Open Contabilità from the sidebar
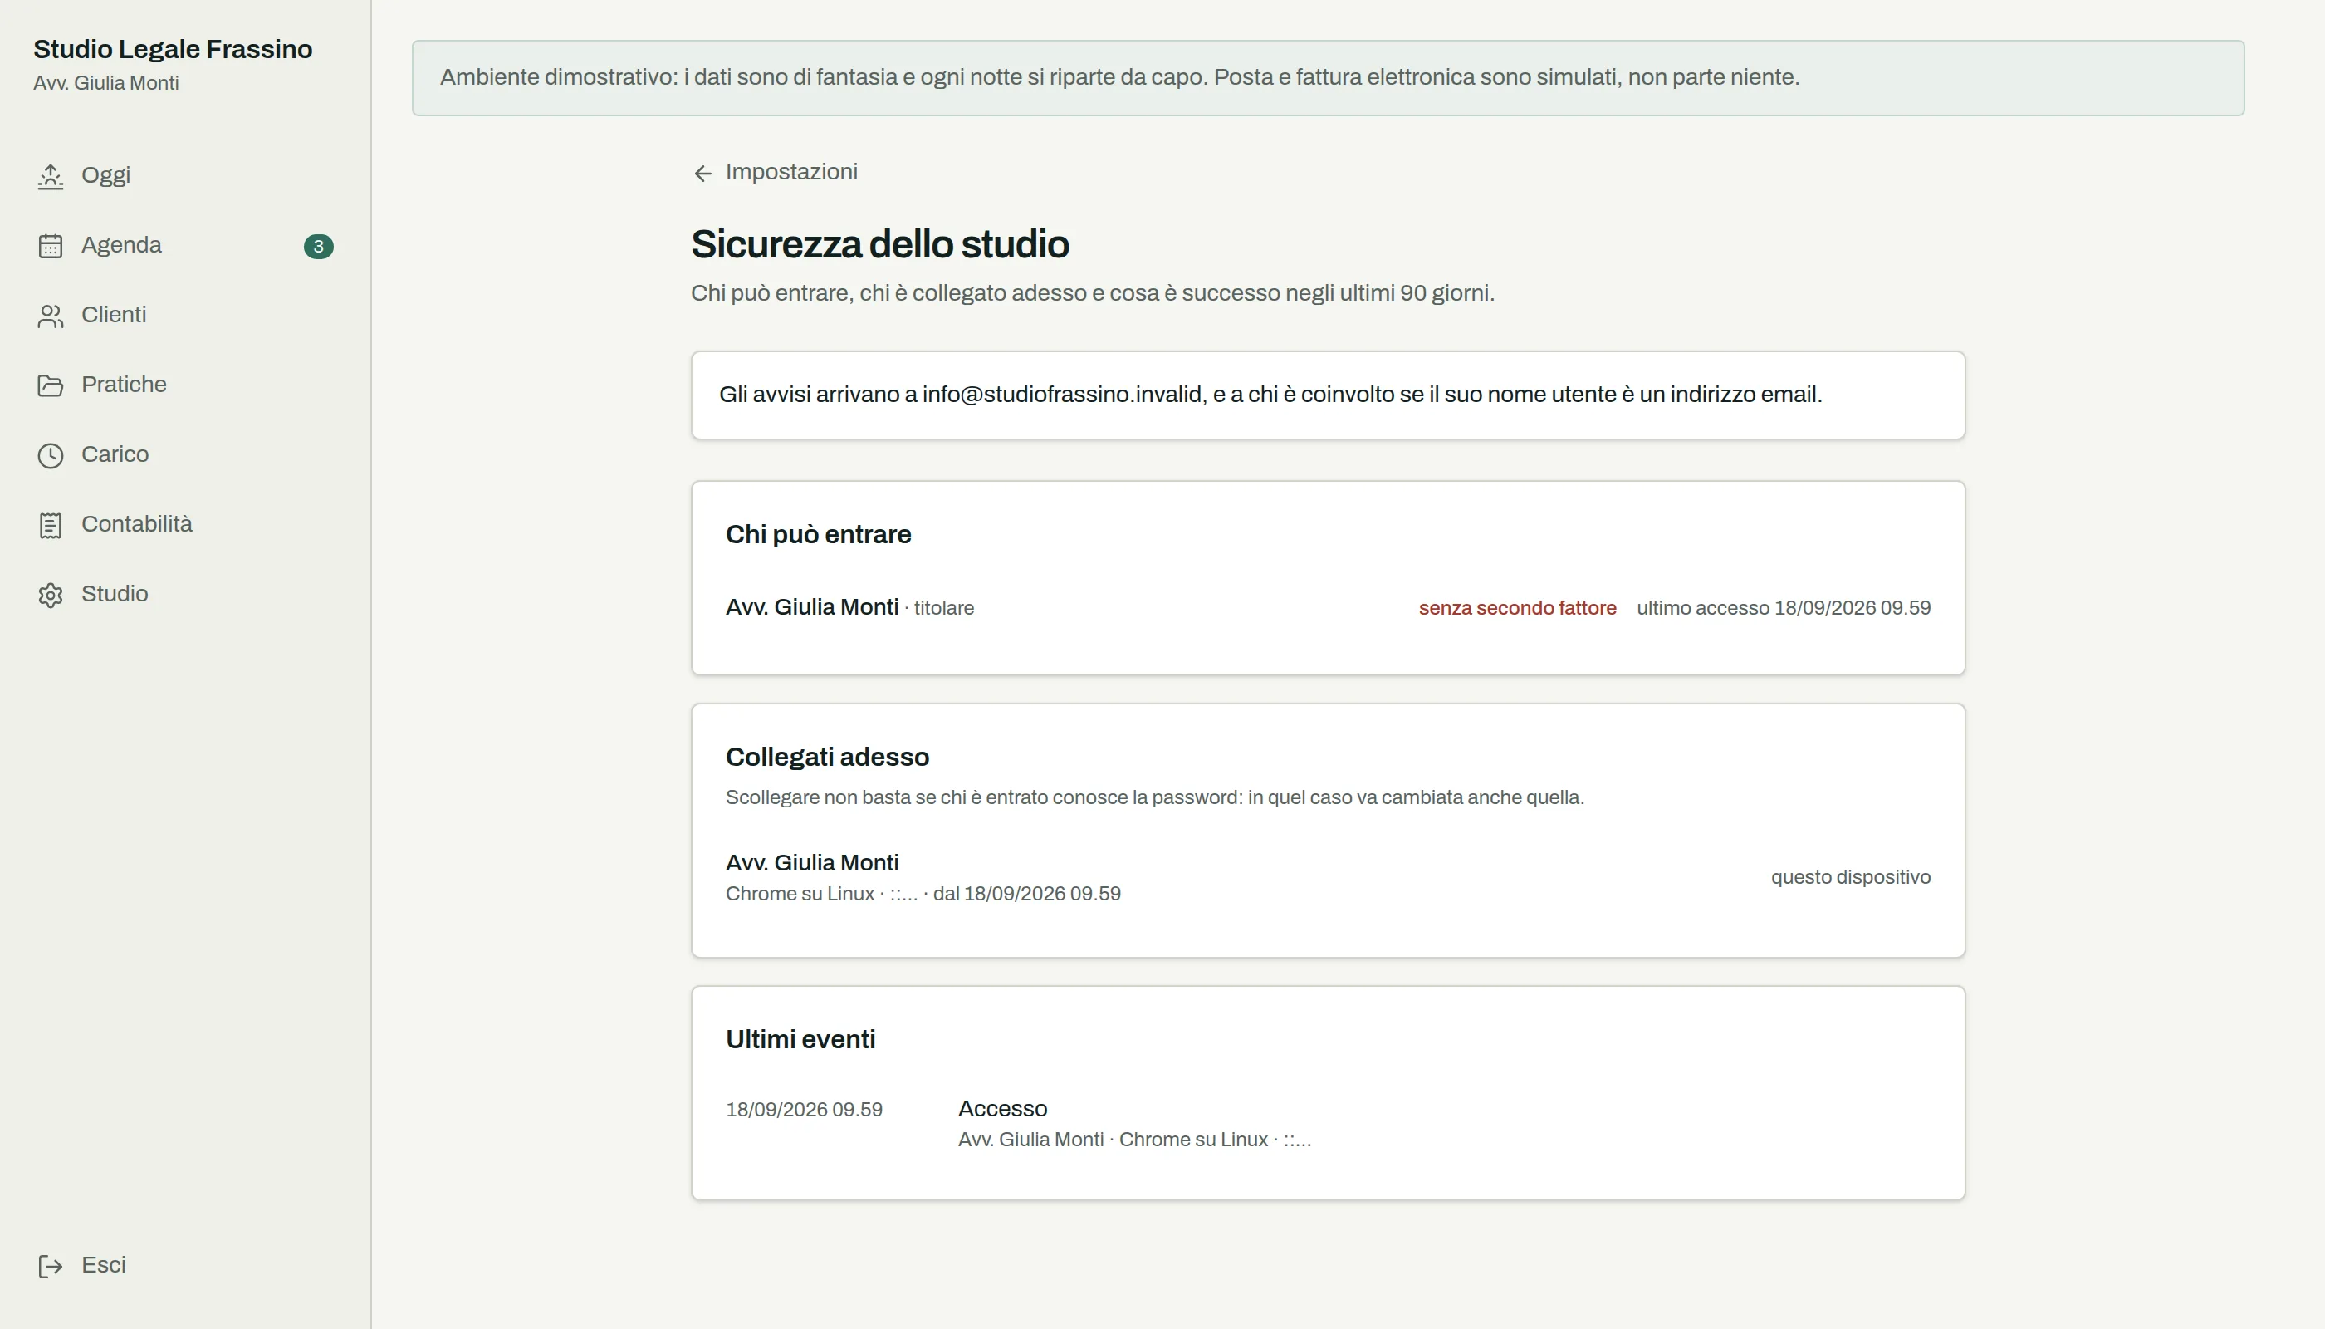The image size is (2325, 1329). point(185,525)
